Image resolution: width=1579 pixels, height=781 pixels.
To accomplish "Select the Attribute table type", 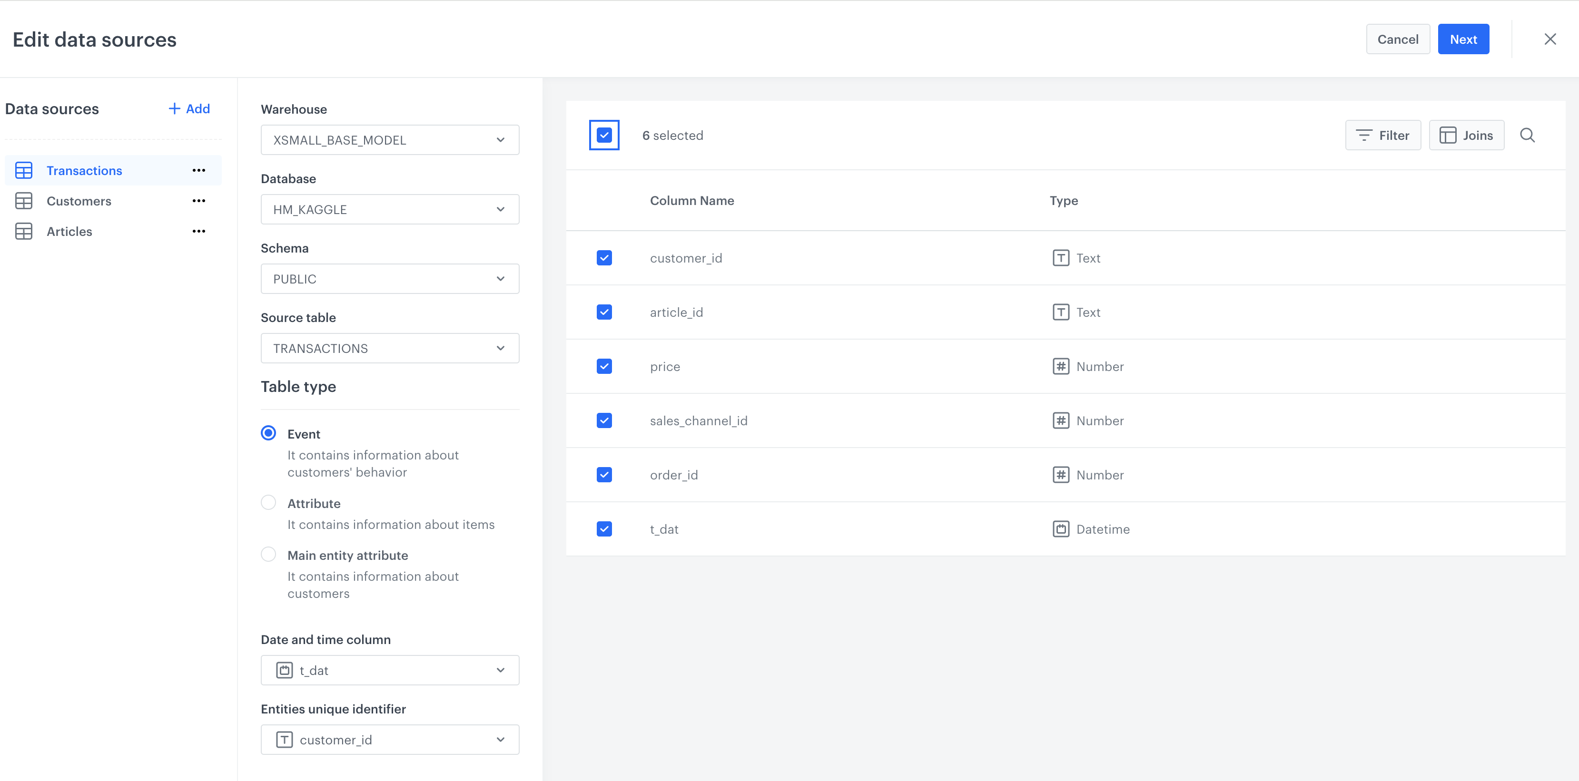I will 268,503.
